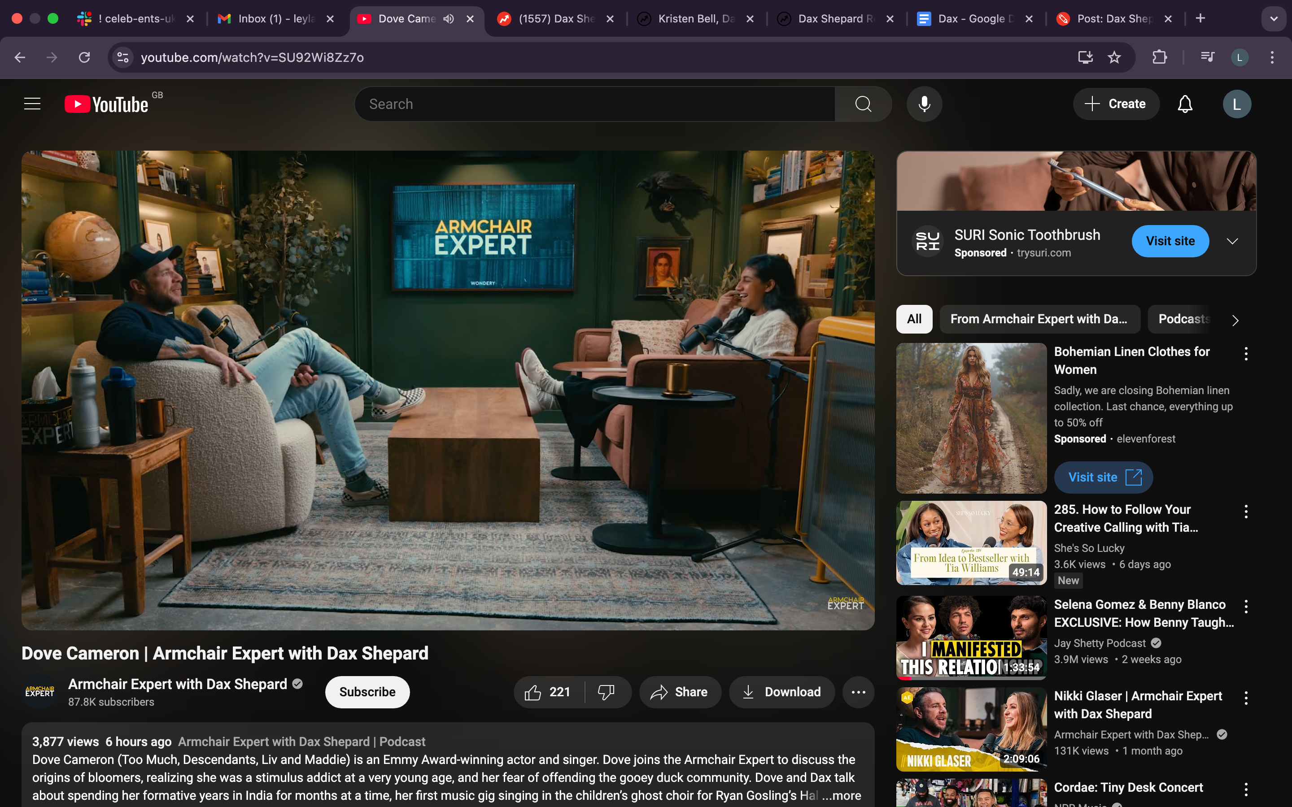Image resolution: width=1292 pixels, height=807 pixels.
Task: Go back to previous page
Action: 20,57
